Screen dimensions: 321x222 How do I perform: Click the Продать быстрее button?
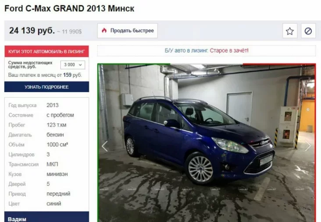coord(128,31)
